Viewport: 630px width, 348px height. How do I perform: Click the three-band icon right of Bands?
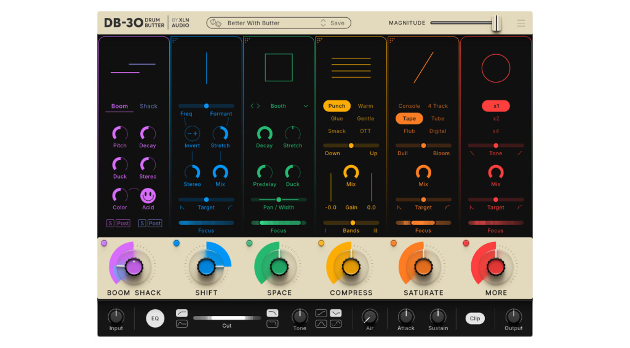tap(375, 230)
